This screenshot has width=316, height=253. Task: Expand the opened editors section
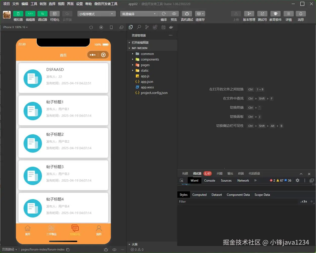[152, 43]
